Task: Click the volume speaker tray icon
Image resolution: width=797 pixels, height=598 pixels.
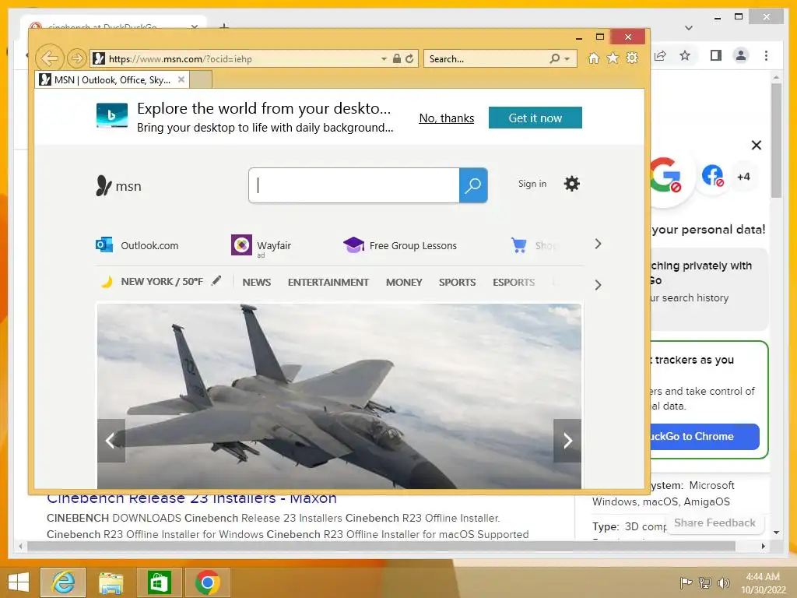Action: [x=723, y=582]
